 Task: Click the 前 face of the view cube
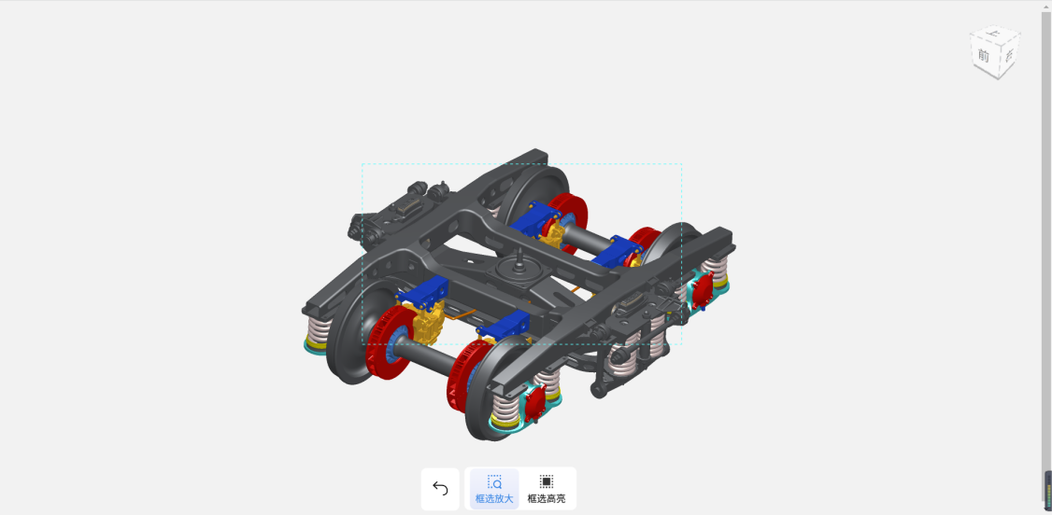984,56
